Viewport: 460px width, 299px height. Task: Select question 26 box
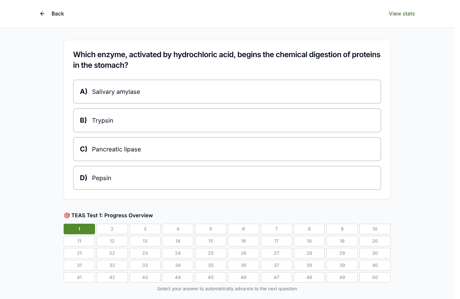(x=243, y=253)
